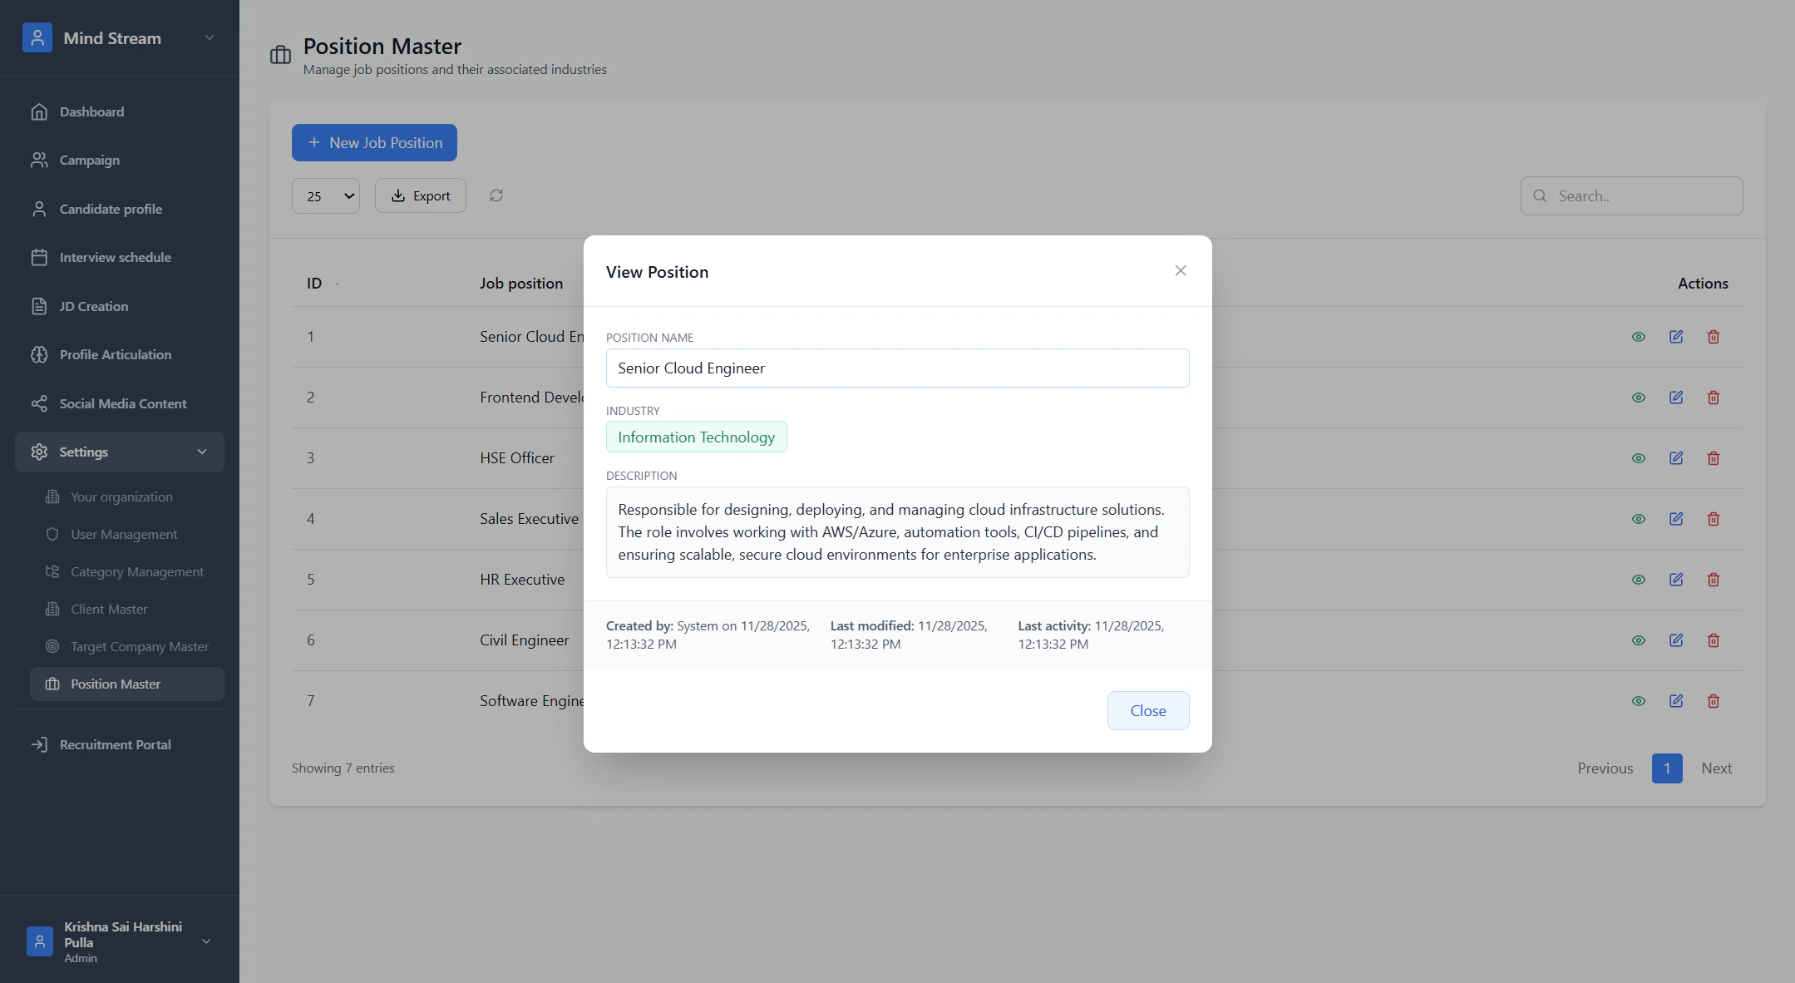1795x983 pixels.
Task: Open Category Management in sidebar
Action: tap(136, 572)
